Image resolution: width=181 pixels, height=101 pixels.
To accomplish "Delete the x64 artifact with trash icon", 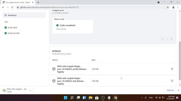I will coord(172,81).
